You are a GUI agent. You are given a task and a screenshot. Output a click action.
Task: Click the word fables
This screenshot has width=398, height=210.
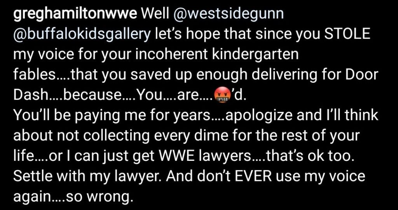(x=36, y=75)
